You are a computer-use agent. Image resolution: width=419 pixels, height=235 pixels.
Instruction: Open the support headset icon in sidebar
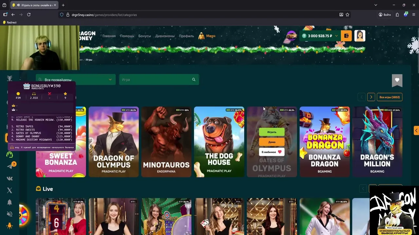pyautogui.click(x=9, y=154)
